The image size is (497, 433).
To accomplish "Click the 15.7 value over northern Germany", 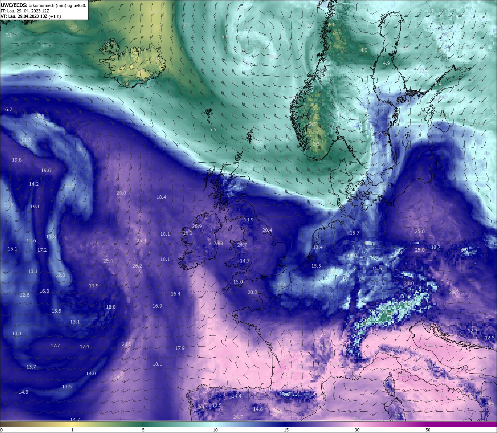I will click(x=355, y=233).
